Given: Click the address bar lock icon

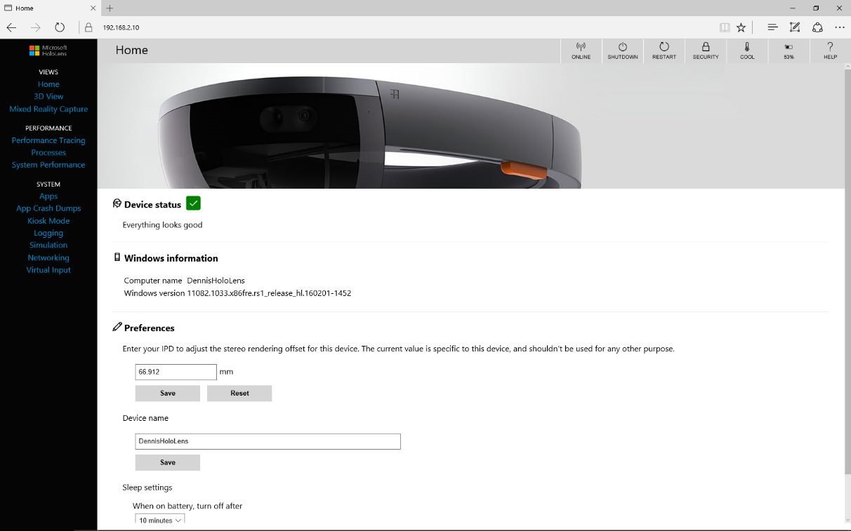Looking at the screenshot, I should tap(88, 27).
